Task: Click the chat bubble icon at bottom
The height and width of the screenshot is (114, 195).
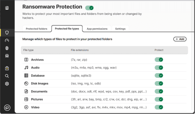Action: 7,108
